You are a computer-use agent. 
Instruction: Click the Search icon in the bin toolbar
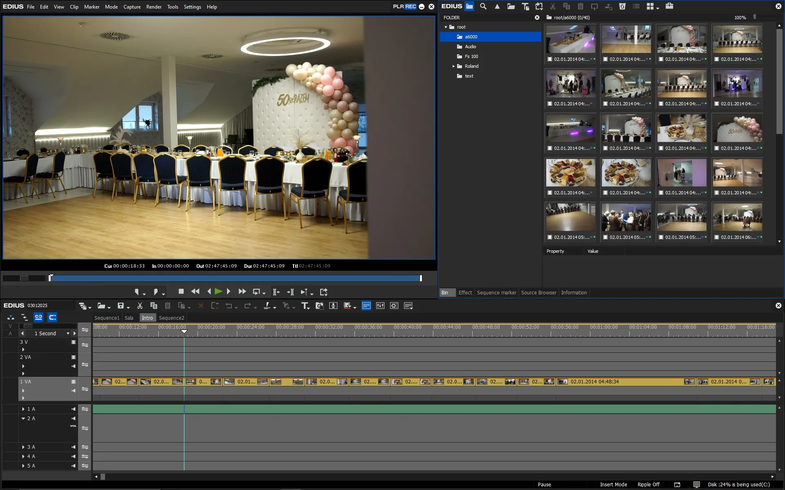(x=483, y=7)
